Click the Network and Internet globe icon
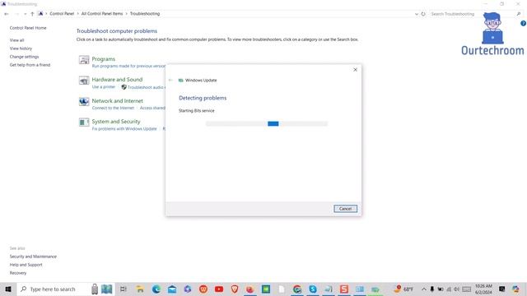This screenshot has width=527, height=296. click(x=84, y=102)
